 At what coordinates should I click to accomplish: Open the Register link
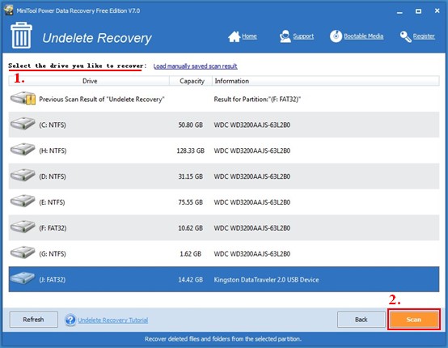[x=424, y=36]
